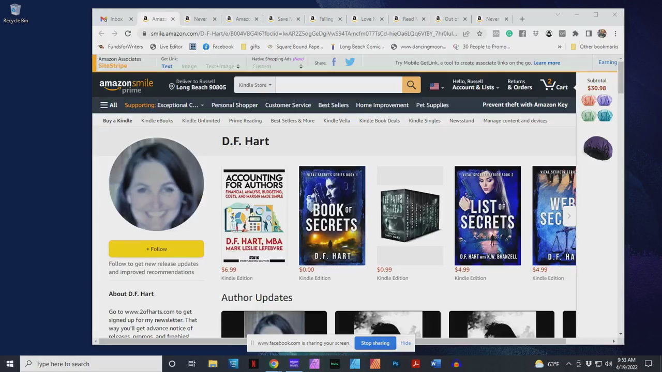
Task: Open Adobe Acrobat from the taskbar
Action: point(415,364)
